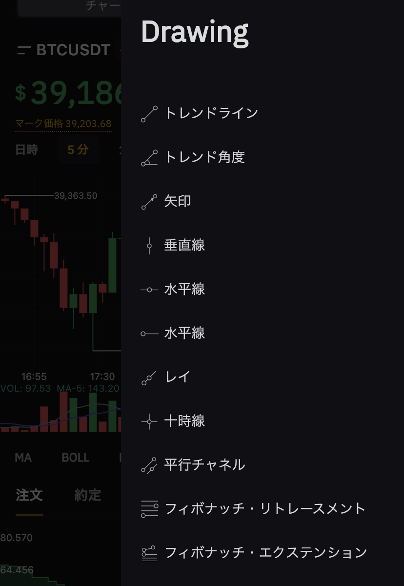Select the 垂直線 vertical line icon
The image size is (404, 586).
pyautogui.click(x=149, y=246)
